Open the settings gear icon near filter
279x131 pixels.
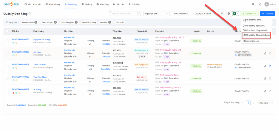(229, 14)
